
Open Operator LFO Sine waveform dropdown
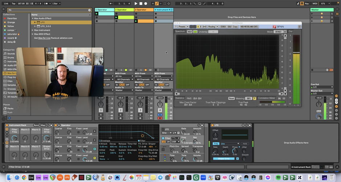(167, 133)
